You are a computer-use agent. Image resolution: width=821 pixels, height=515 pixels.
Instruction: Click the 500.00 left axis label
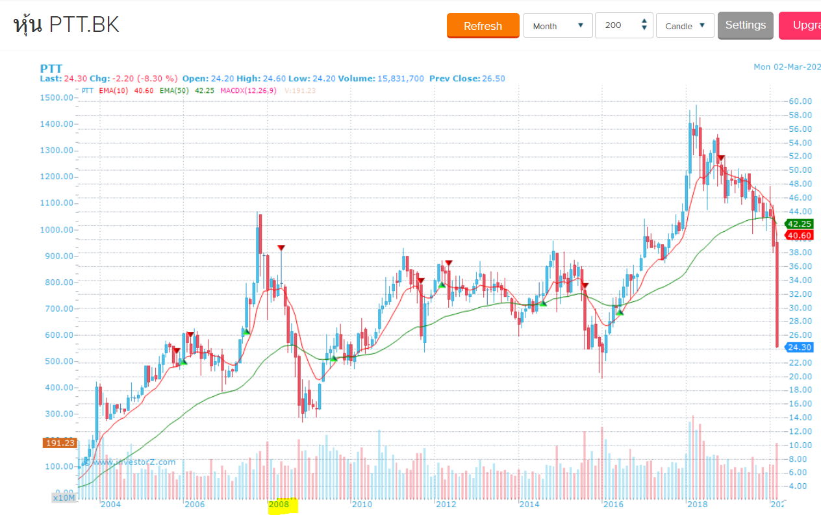(60, 361)
